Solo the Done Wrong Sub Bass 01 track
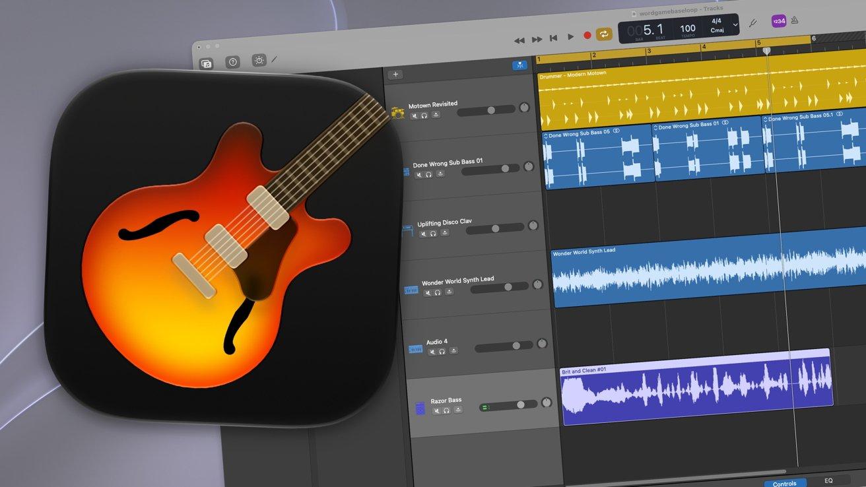866x487 pixels. [429, 174]
